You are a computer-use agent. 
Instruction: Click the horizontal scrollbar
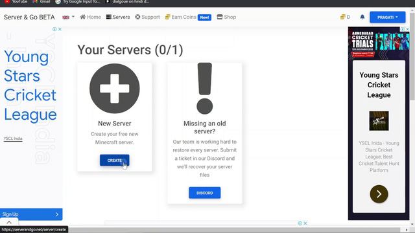tap(234, 230)
